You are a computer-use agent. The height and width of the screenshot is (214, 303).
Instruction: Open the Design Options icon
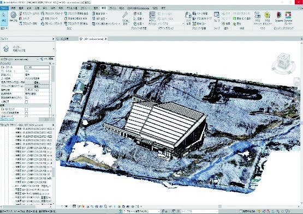tap(152, 18)
